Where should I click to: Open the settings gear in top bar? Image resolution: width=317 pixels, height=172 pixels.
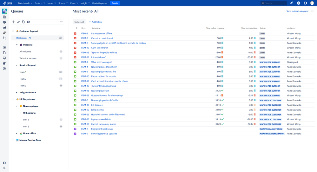click(x=305, y=3)
